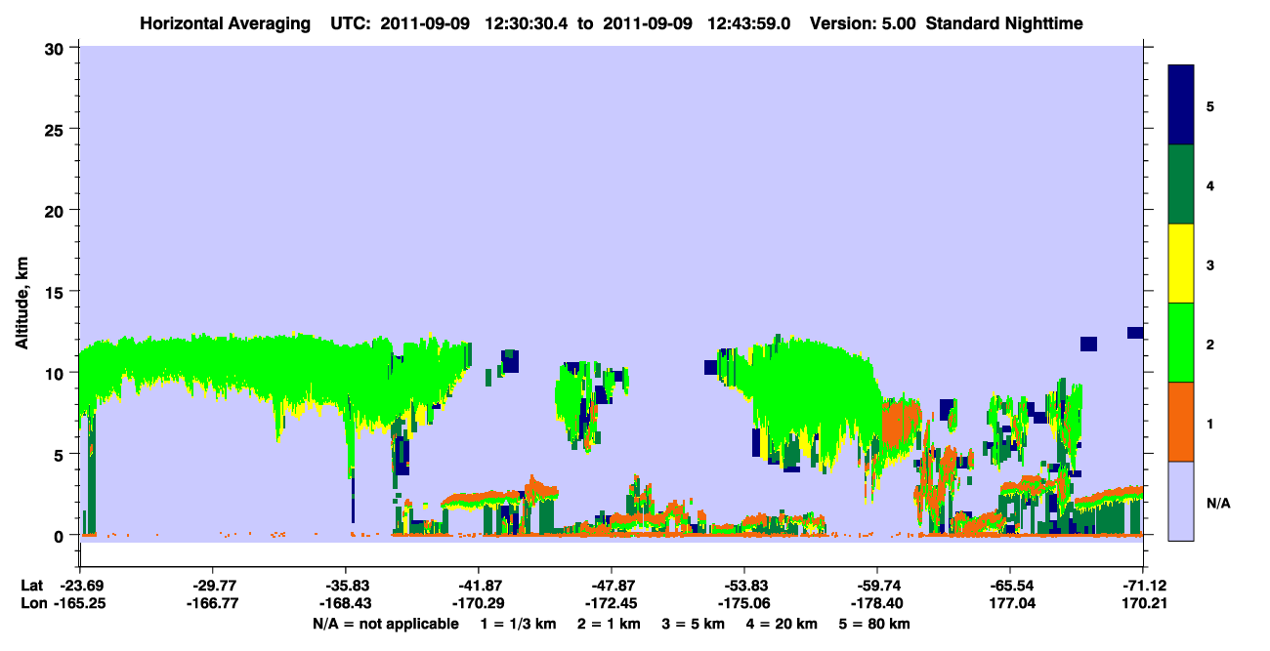Click longitude value '-170.29'
Screen dimensions: 1270x651
tap(478, 603)
